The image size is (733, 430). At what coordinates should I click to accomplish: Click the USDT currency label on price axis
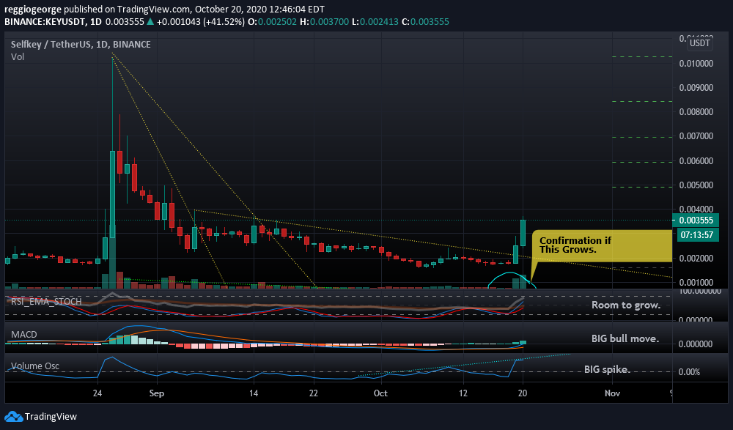[700, 43]
